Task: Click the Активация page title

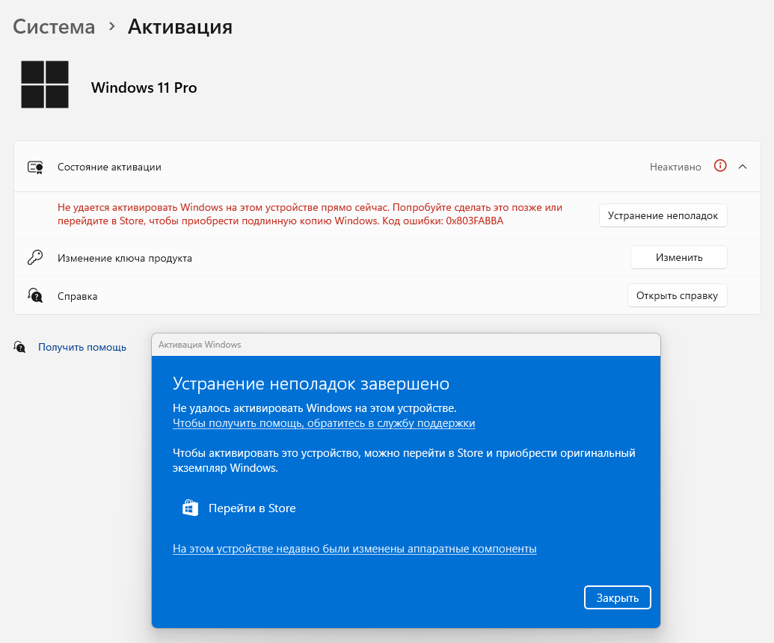Action: point(180,27)
